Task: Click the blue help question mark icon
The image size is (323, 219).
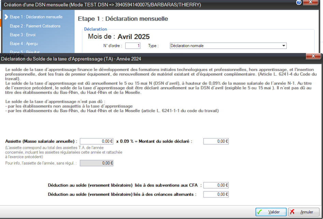Action: pyautogui.click(x=299, y=2)
